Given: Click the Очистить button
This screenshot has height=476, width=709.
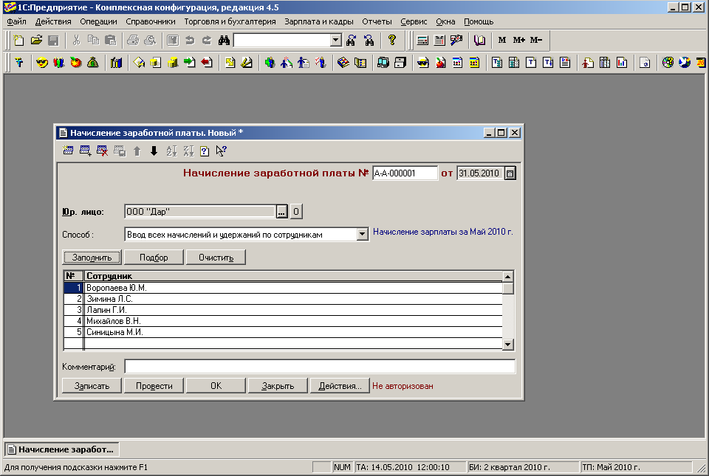Looking at the screenshot, I should (216, 258).
